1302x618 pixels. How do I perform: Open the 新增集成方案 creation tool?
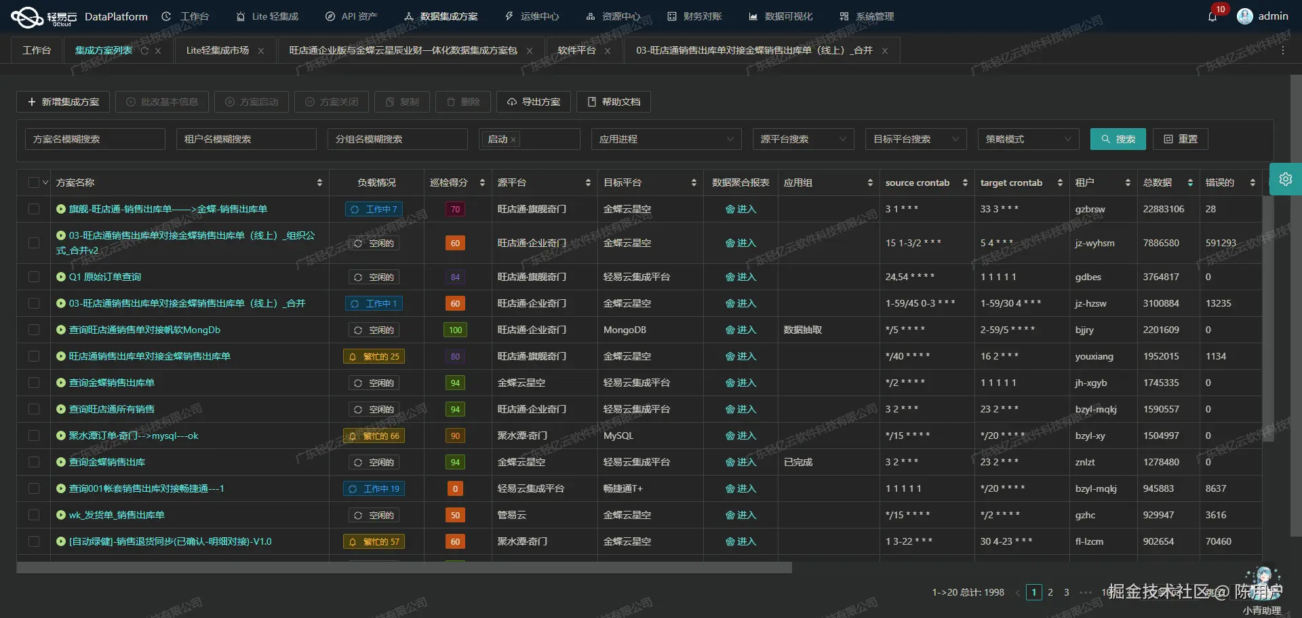point(62,102)
